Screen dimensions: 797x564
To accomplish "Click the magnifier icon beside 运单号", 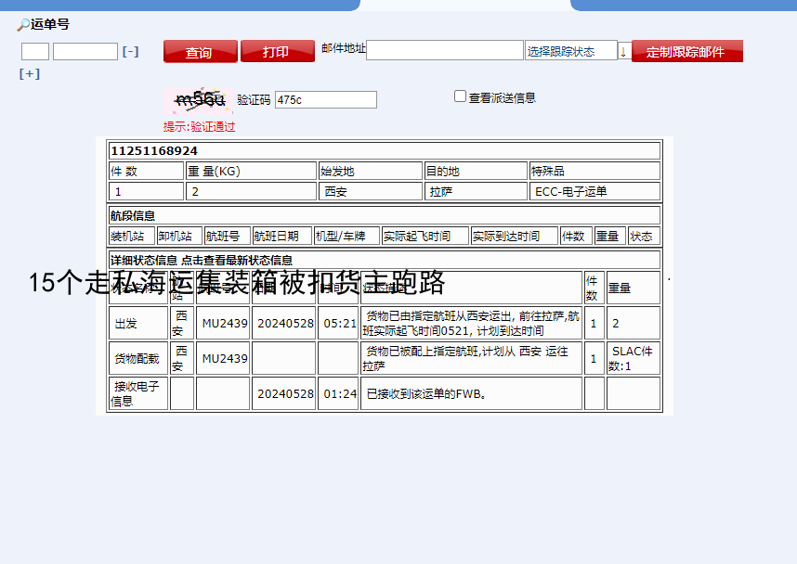I will [x=23, y=25].
